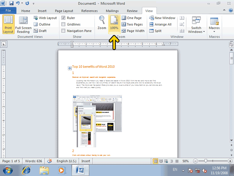Set zoom to 100% button
This screenshot has width=234, height=176.
pos(114,24)
